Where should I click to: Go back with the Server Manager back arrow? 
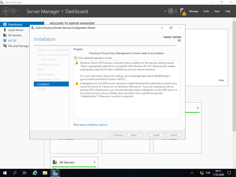(x=6, y=11)
